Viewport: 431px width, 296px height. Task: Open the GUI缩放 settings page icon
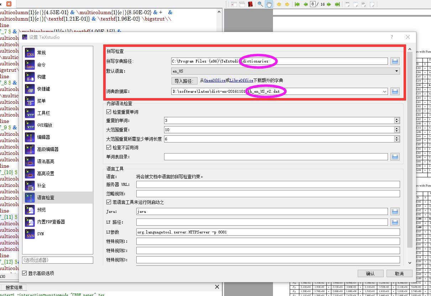click(30, 125)
